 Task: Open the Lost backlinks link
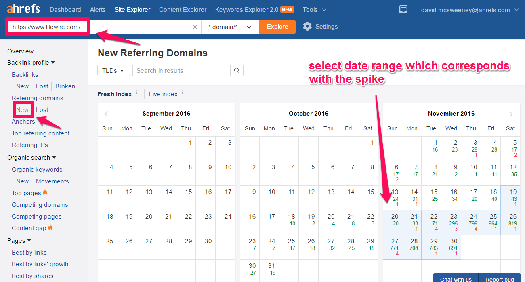click(42, 86)
